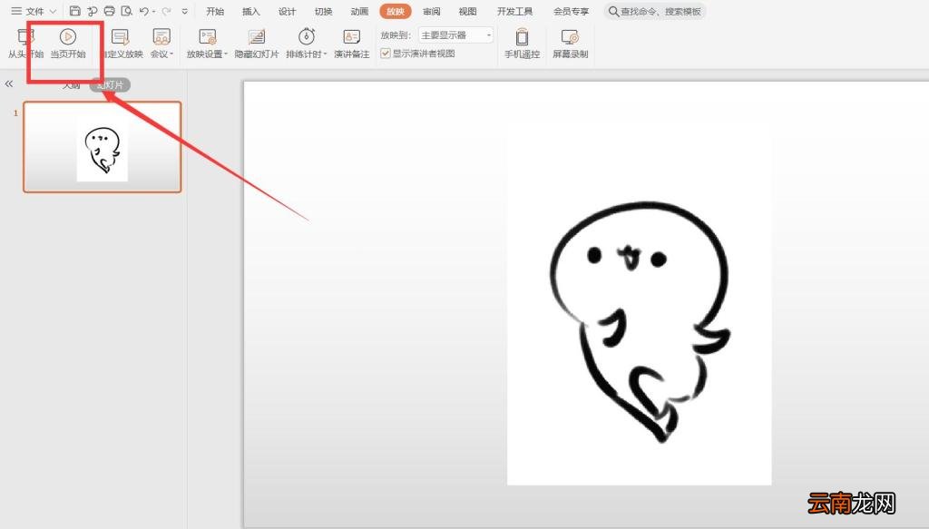Toggle 显示演讲者视图 checkbox
This screenshot has height=529, width=929.
pos(385,54)
